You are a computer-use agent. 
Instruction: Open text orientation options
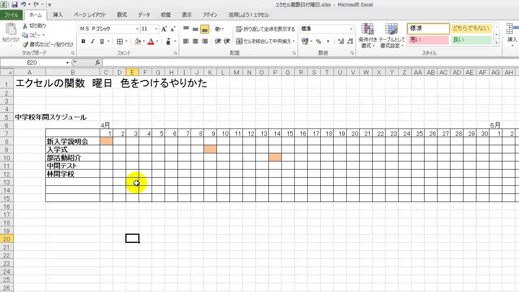[219, 29]
